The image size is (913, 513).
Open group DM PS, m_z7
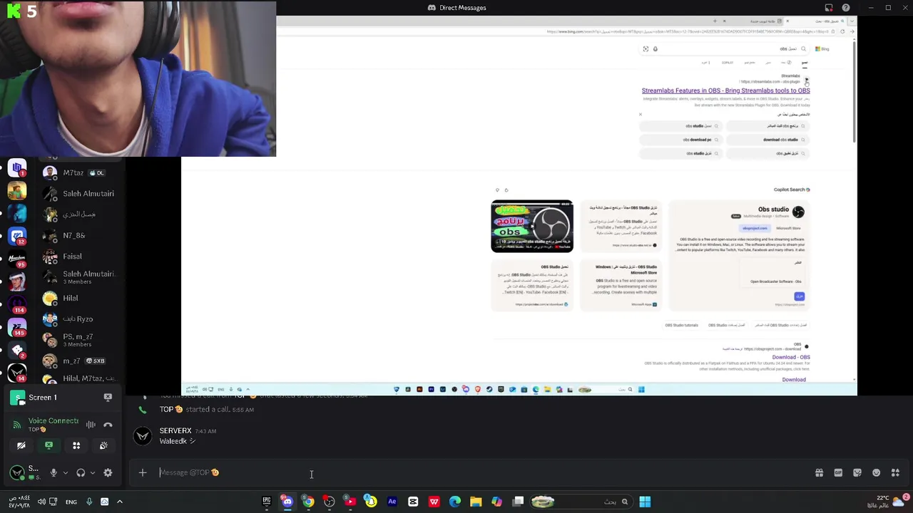[81, 340]
